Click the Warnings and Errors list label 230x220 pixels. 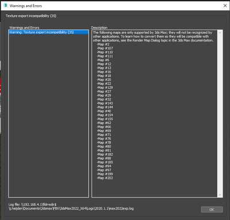point(24,28)
